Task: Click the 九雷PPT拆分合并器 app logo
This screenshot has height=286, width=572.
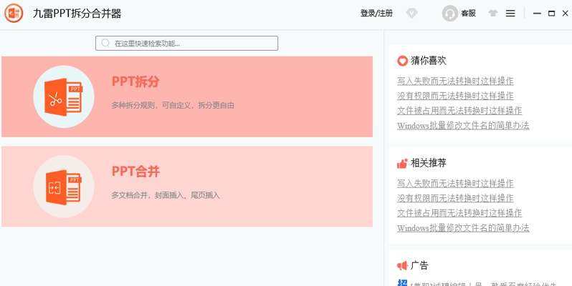Action: 14,13
